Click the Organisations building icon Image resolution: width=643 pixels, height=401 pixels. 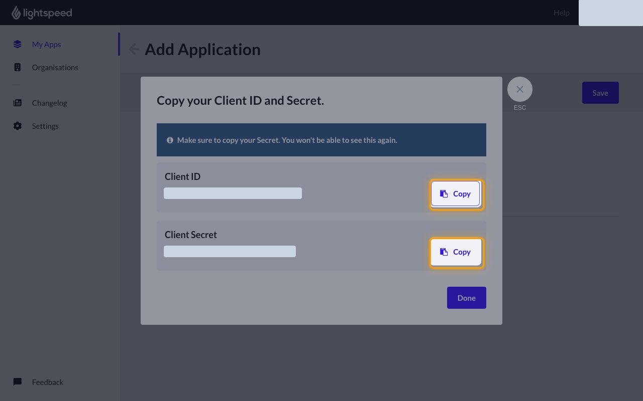(18, 67)
